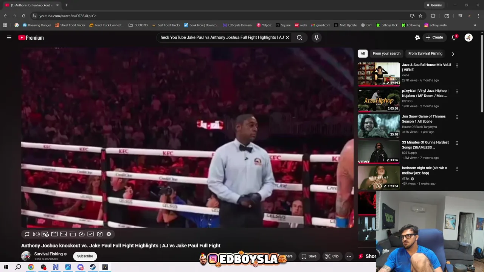Viewport: 484px width, 272px height.
Task: Open the Create upload button
Action: pos(434,37)
